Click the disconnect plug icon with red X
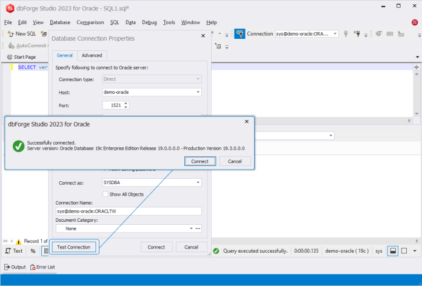The width and height of the screenshot is (422, 286). pos(357,34)
